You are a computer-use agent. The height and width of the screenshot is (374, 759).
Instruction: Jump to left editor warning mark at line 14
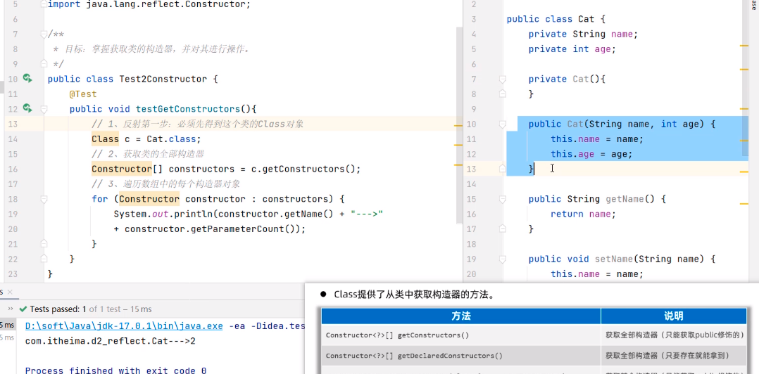pyautogui.click(x=458, y=145)
